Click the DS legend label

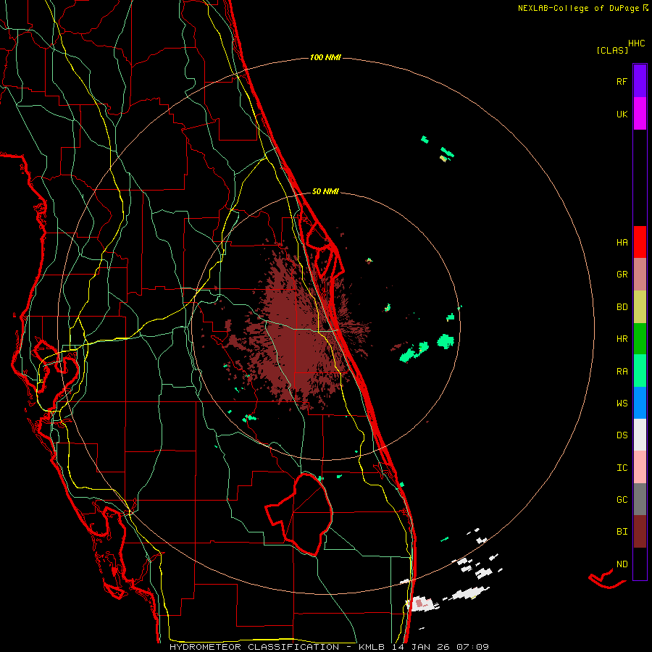pos(622,435)
